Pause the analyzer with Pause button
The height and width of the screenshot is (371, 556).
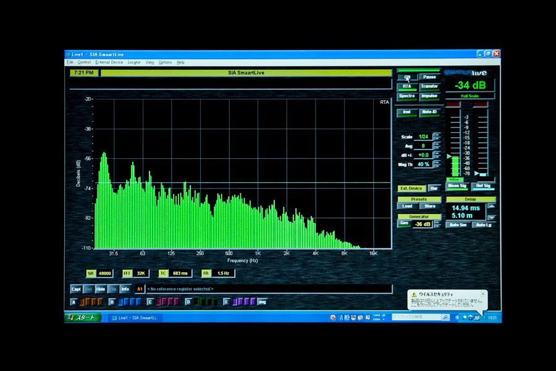point(429,77)
